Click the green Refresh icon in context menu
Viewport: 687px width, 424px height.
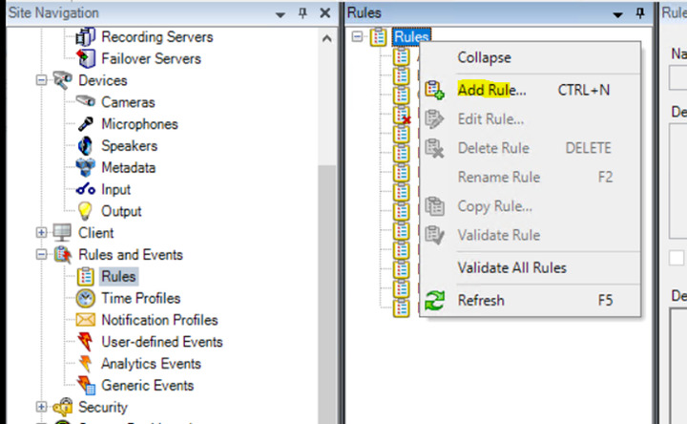click(435, 301)
